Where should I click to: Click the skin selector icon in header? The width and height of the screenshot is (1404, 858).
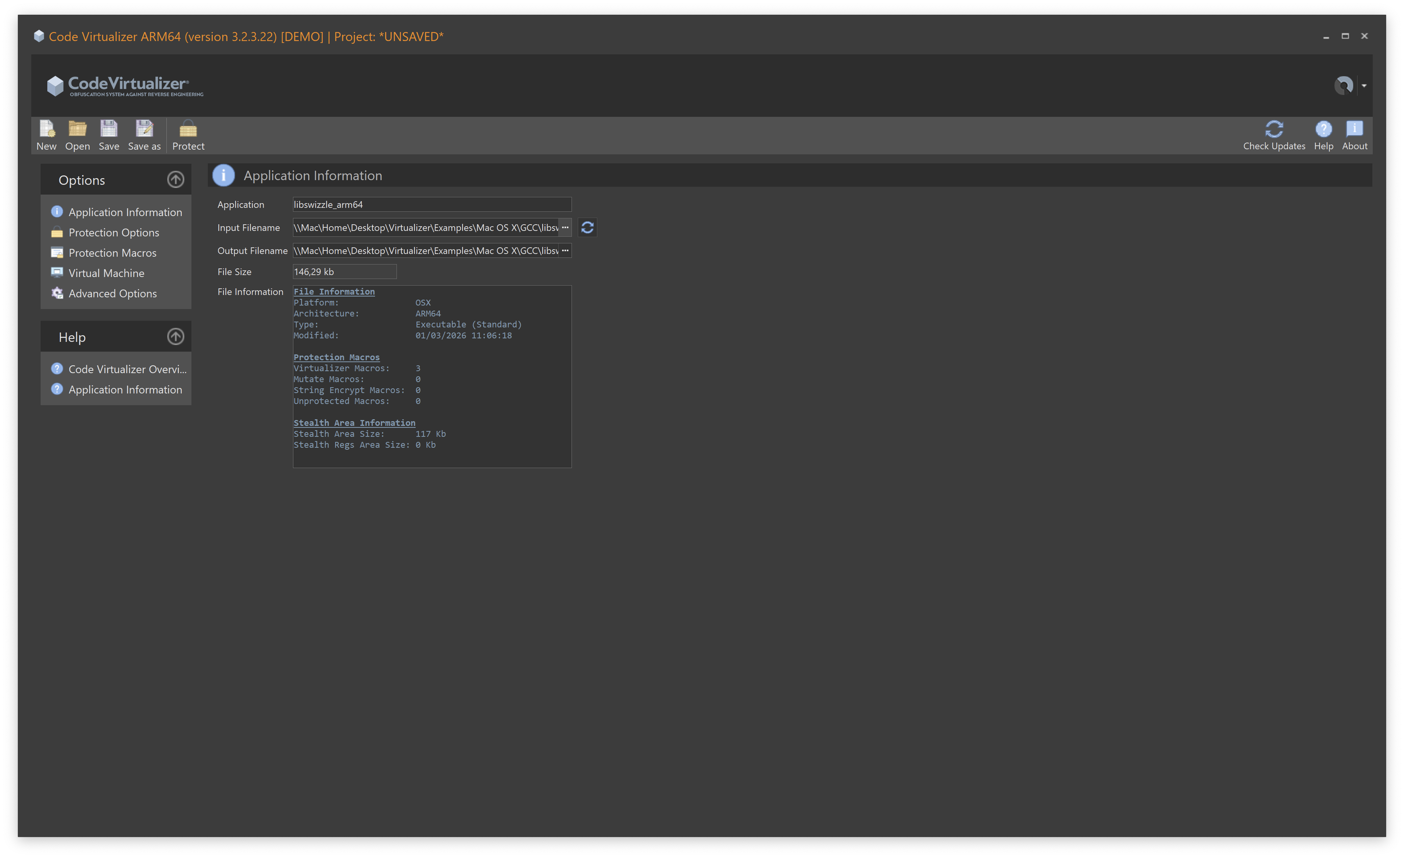click(x=1343, y=86)
